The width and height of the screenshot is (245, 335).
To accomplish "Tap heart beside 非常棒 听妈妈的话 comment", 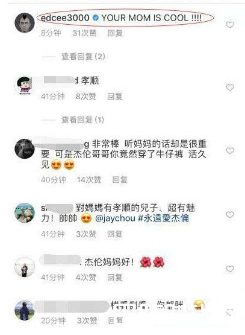I will [230, 151].
